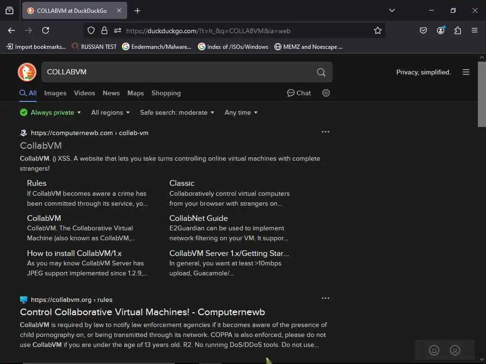
Task: Click the collabvm.org monitor favicon
Action: pyautogui.click(x=24, y=300)
